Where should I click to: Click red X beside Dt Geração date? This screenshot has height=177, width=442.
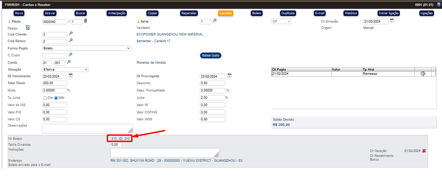tap(424, 151)
